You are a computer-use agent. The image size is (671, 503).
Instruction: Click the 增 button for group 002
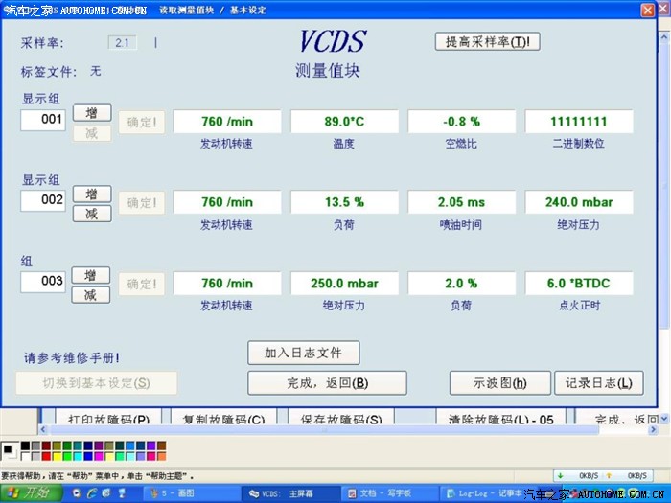pos(90,194)
